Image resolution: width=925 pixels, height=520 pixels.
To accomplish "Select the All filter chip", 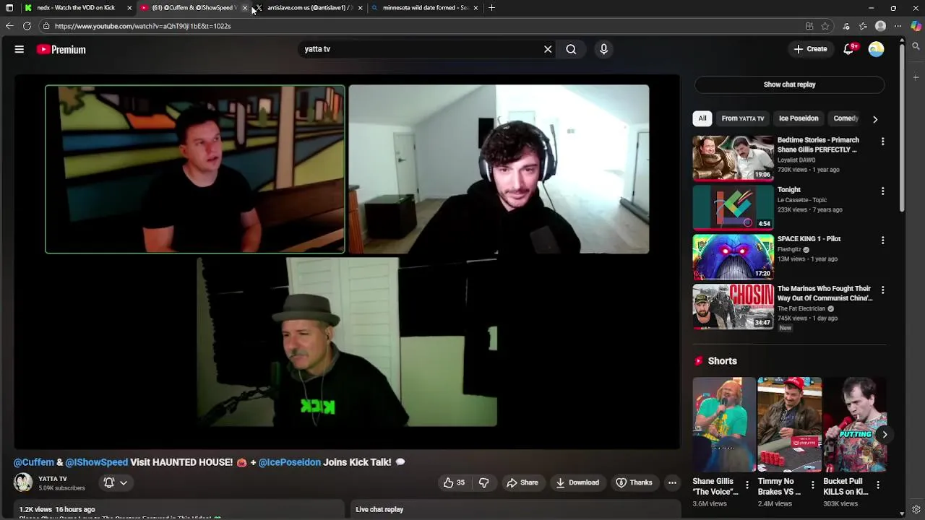I will pos(702,118).
